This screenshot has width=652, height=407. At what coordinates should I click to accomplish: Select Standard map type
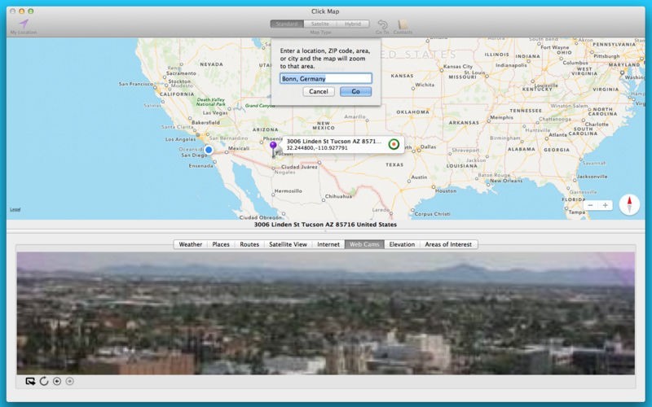[x=287, y=24]
